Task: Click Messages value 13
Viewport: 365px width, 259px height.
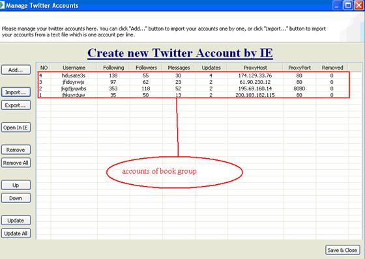Action: (179, 95)
